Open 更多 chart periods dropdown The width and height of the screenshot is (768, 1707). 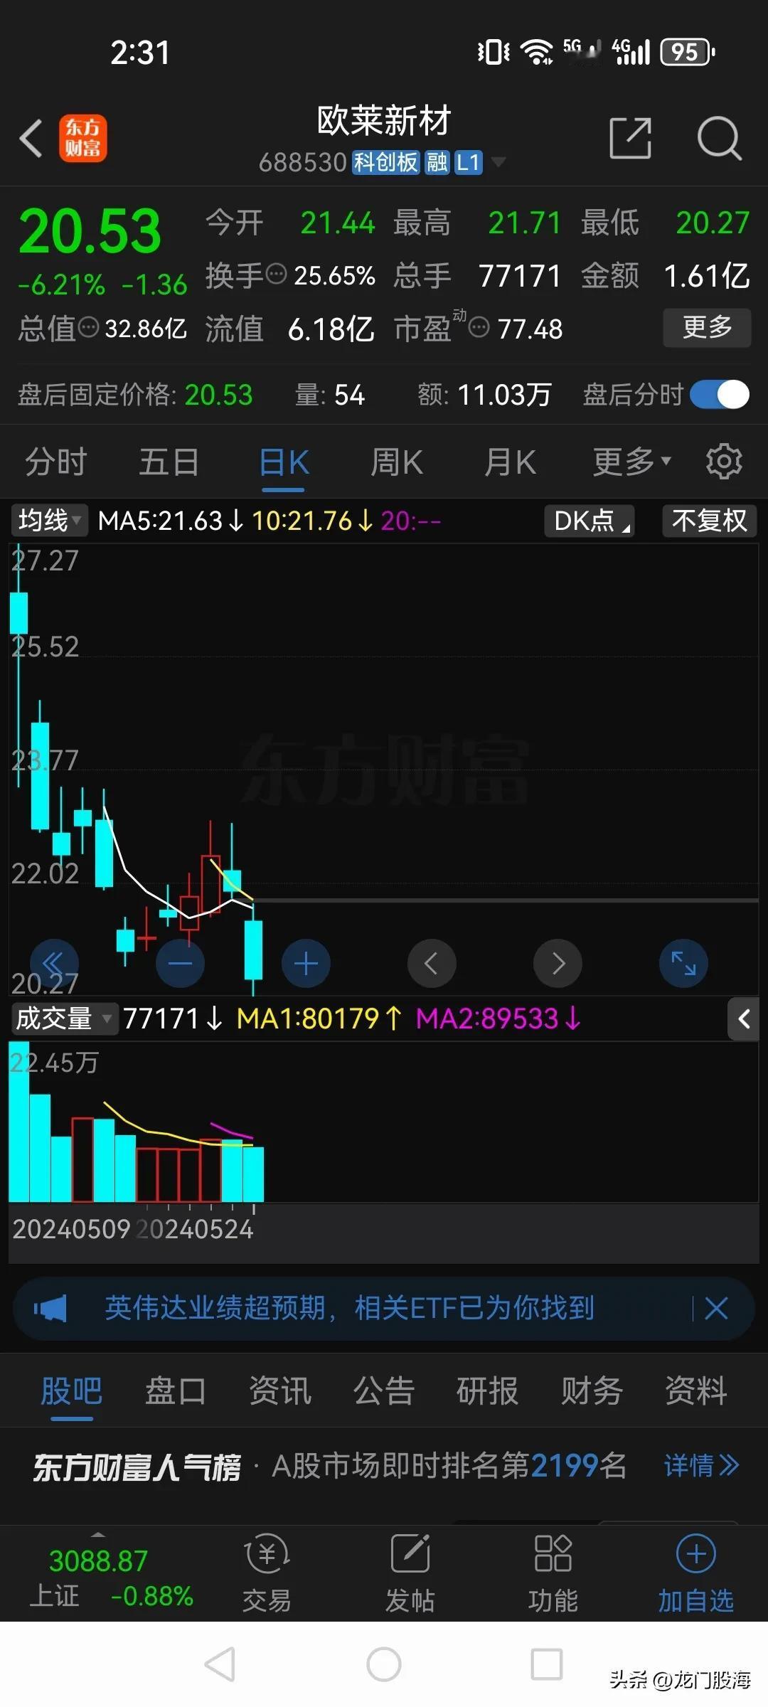pos(632,462)
